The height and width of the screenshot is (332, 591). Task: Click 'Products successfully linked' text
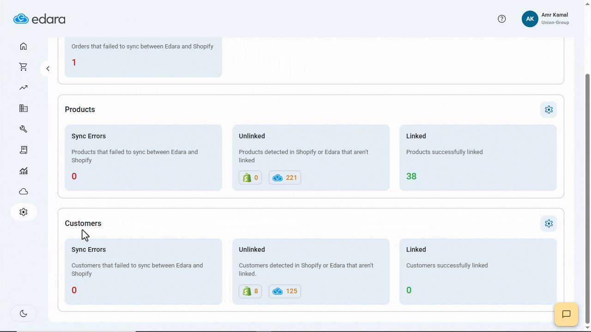(x=445, y=152)
